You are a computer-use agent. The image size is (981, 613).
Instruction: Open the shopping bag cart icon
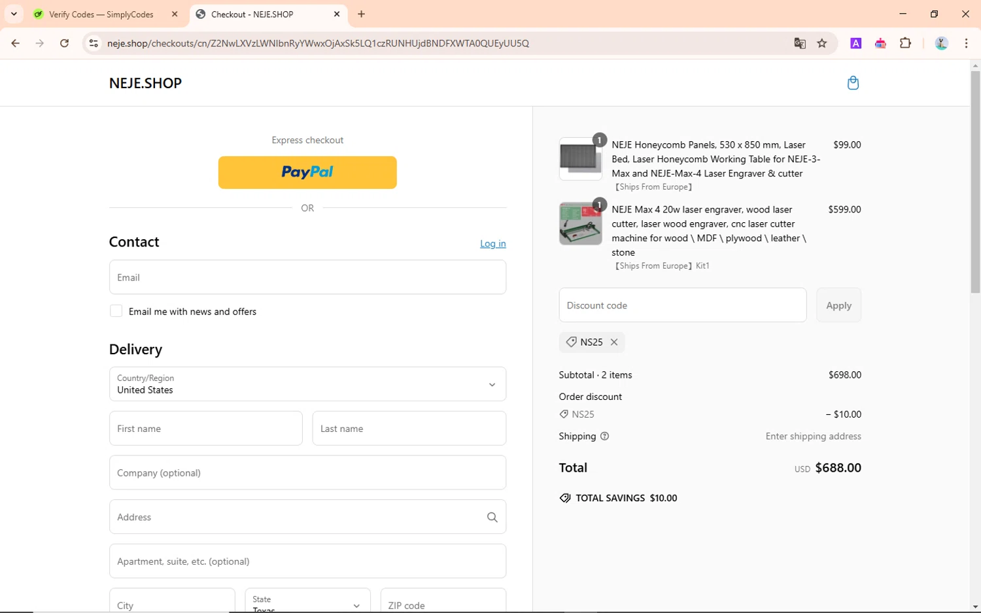point(853,83)
